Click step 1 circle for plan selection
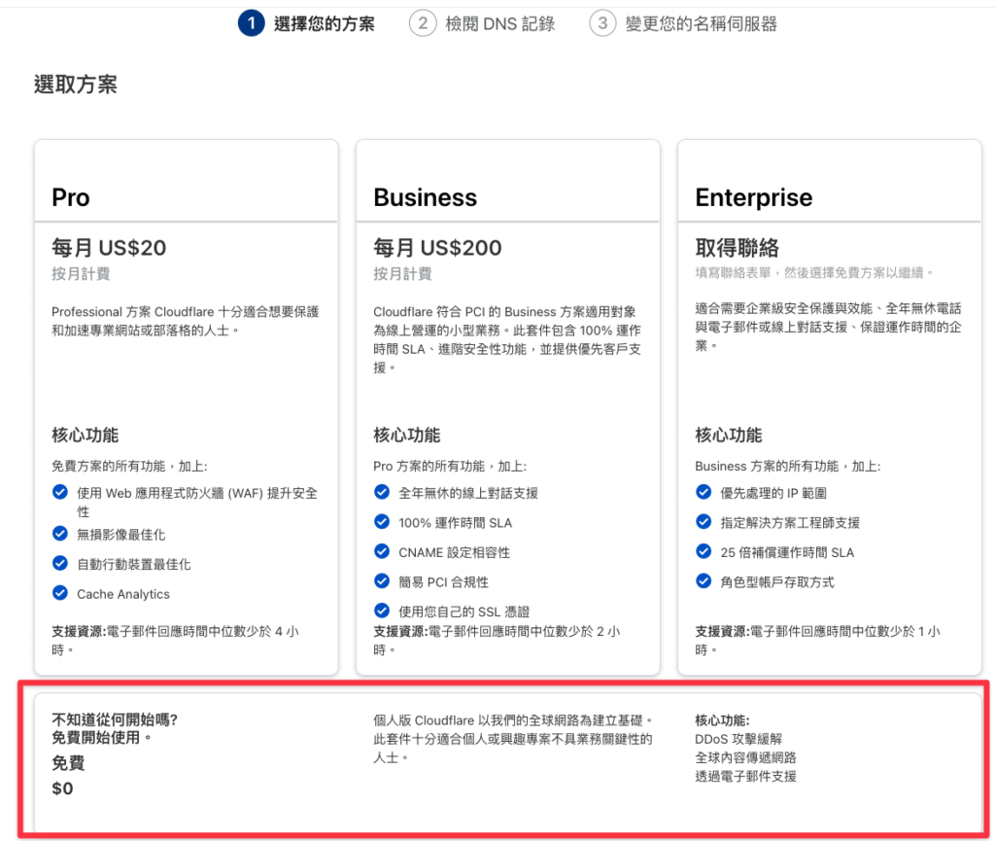Image resolution: width=995 pixels, height=841 pixels. pyautogui.click(x=252, y=23)
